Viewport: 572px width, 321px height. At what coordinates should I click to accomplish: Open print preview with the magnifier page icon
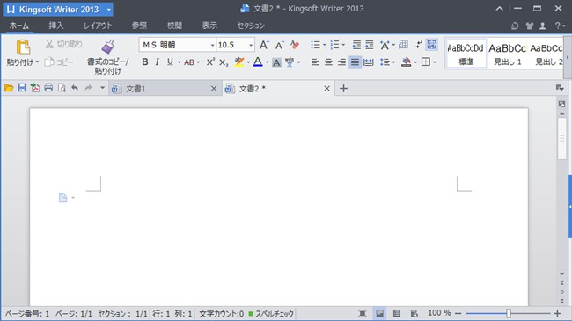(x=62, y=88)
